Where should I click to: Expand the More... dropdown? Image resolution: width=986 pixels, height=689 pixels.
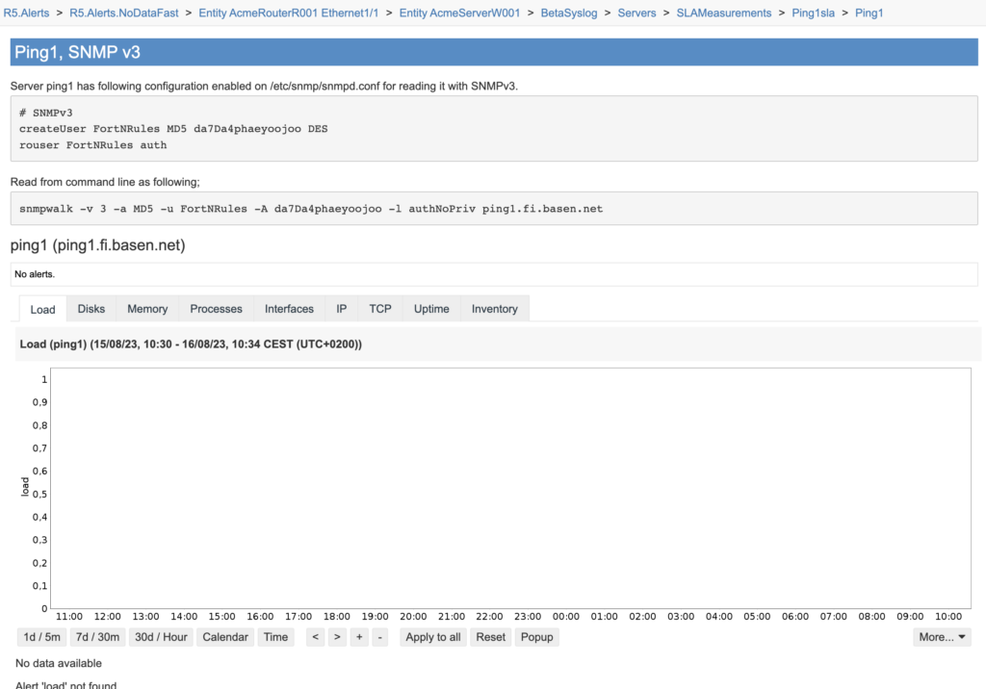click(942, 637)
